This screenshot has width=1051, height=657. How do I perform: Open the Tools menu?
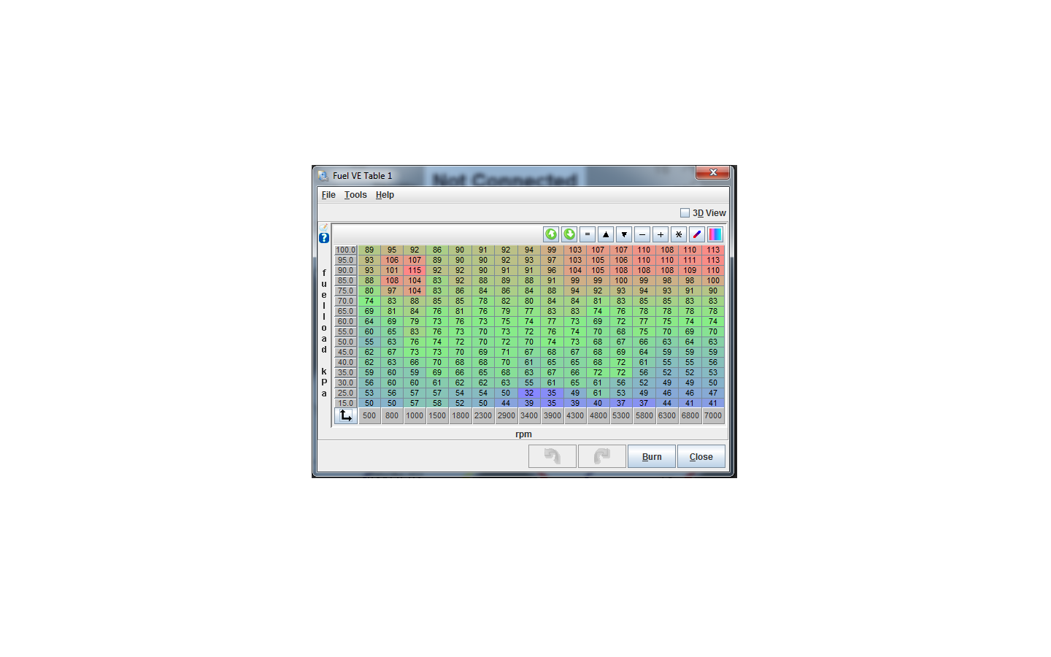tap(355, 195)
